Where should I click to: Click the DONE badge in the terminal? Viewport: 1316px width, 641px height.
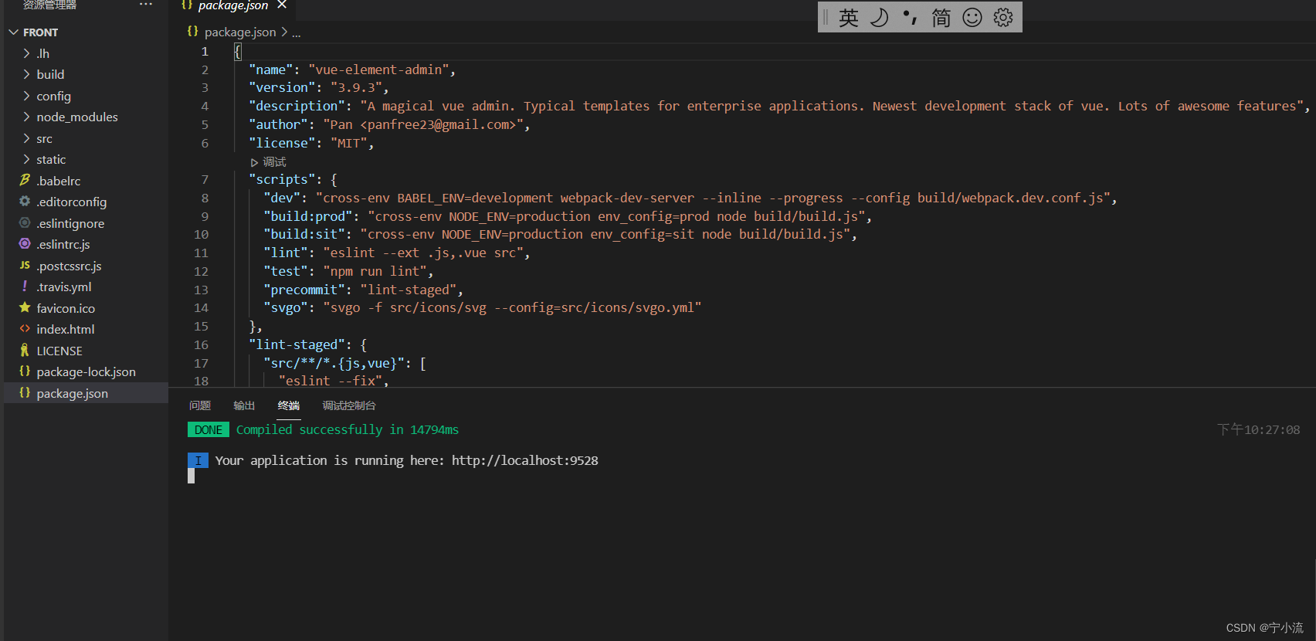[x=209, y=429]
